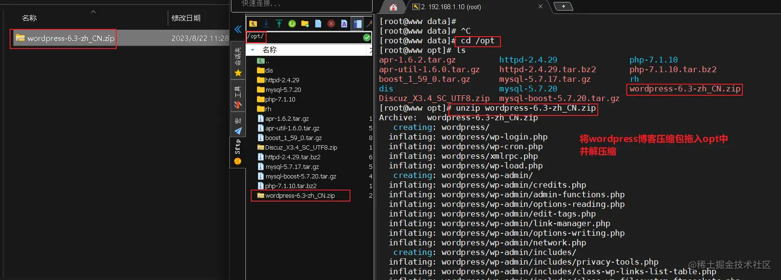
Task: Create a new folder via SFTP toolbar
Action: 305,24
